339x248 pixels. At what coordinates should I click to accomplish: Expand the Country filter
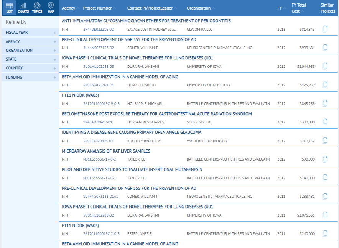pos(30,68)
